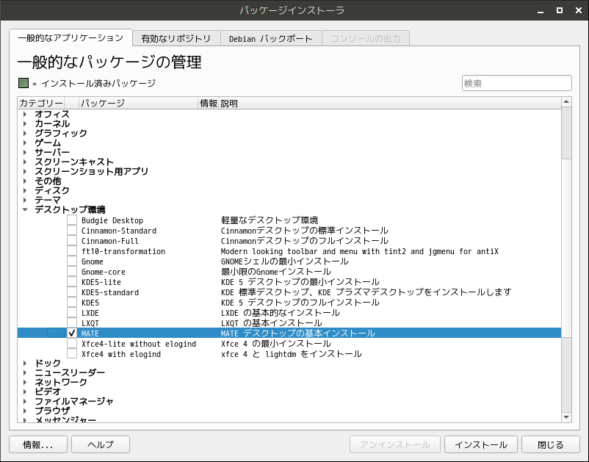Image resolution: width=589 pixels, height=462 pixels.
Task: Expand the テーマ category
Action: [25, 200]
